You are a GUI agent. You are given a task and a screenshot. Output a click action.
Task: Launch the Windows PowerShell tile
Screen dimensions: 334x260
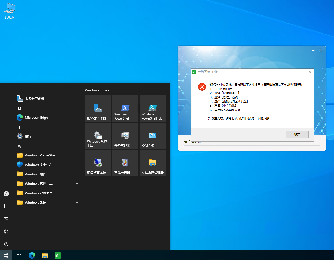(125, 109)
